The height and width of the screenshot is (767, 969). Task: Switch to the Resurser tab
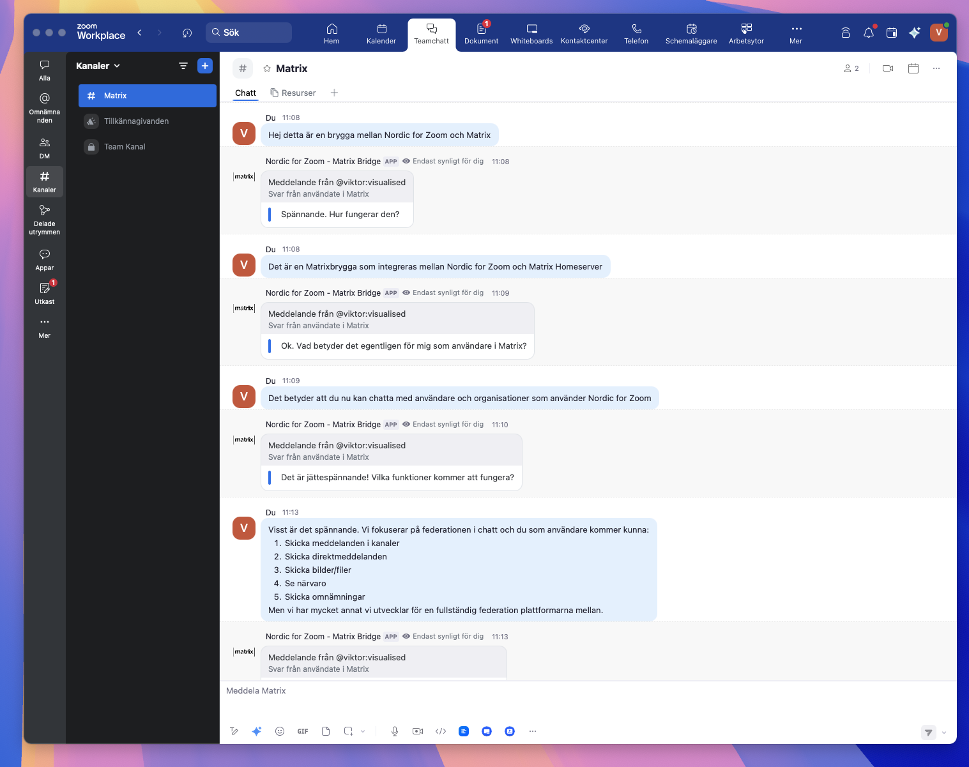tap(293, 93)
